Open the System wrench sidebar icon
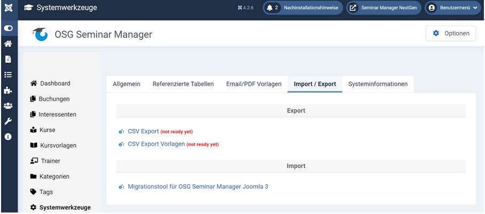 pos(9,121)
